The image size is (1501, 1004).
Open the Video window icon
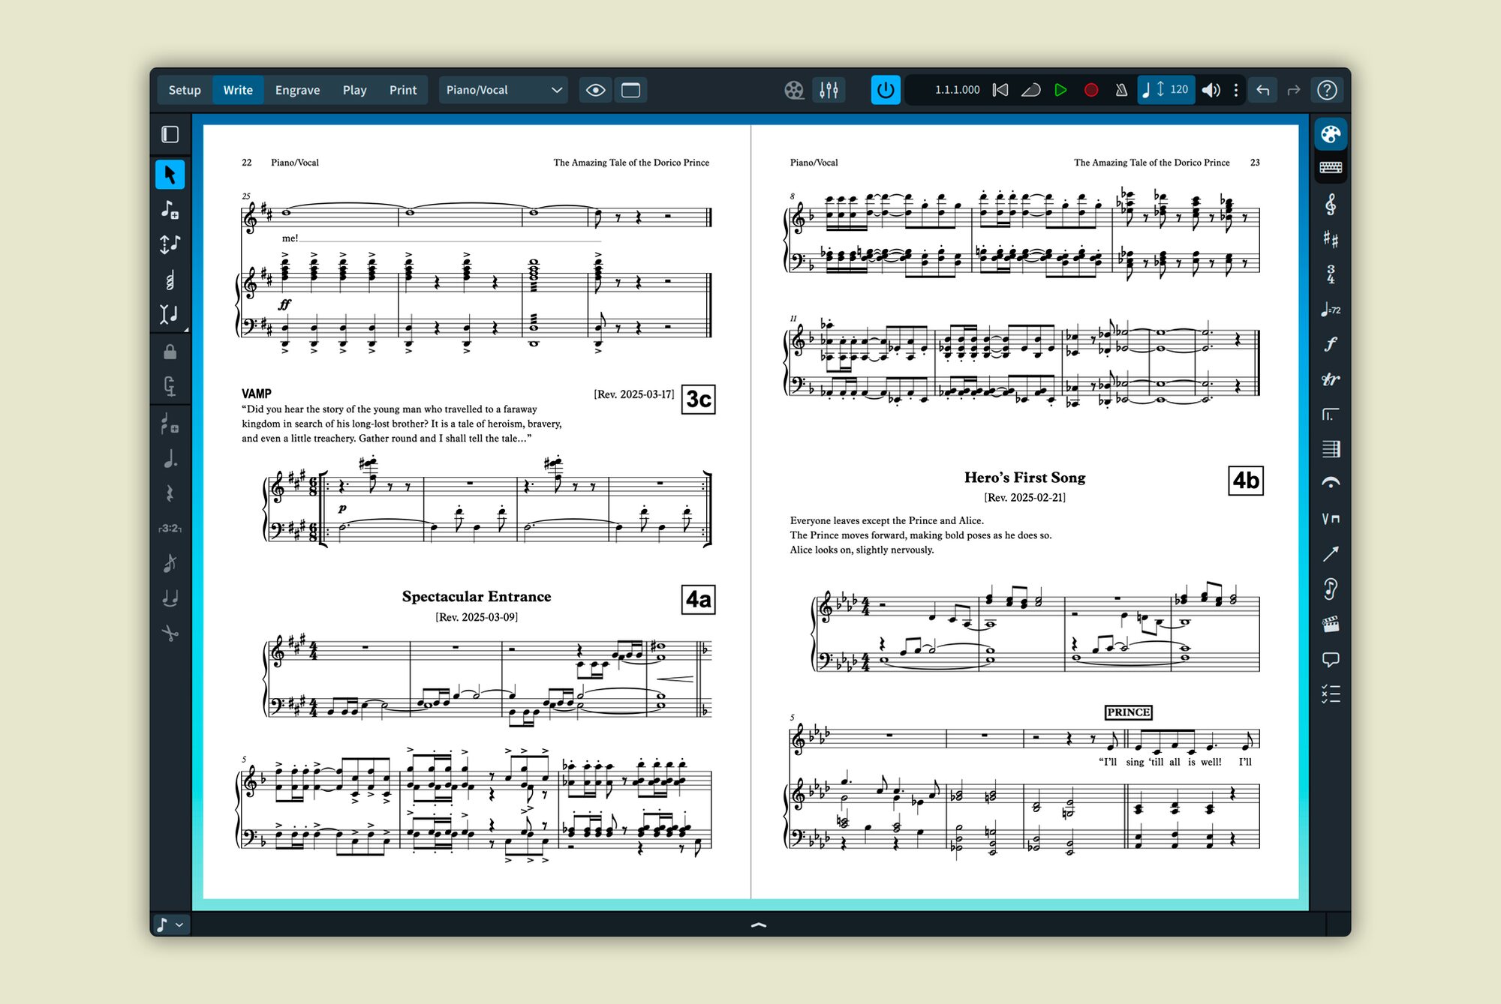click(x=794, y=90)
